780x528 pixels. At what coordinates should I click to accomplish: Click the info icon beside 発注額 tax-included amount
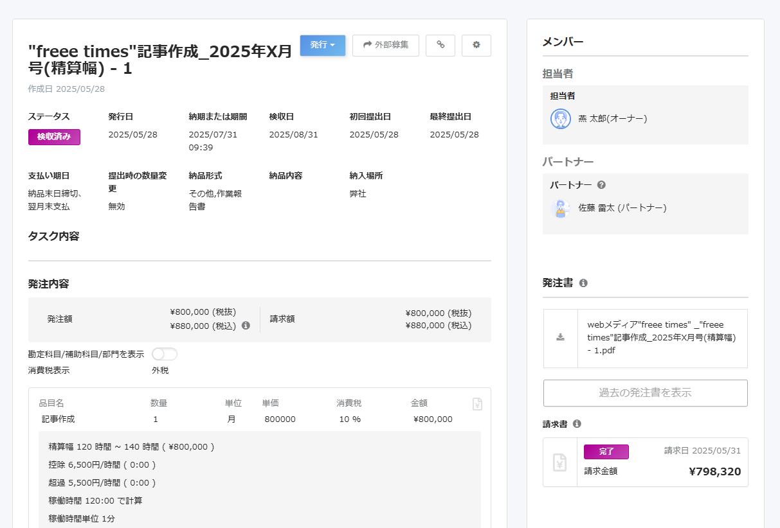pyautogui.click(x=246, y=326)
